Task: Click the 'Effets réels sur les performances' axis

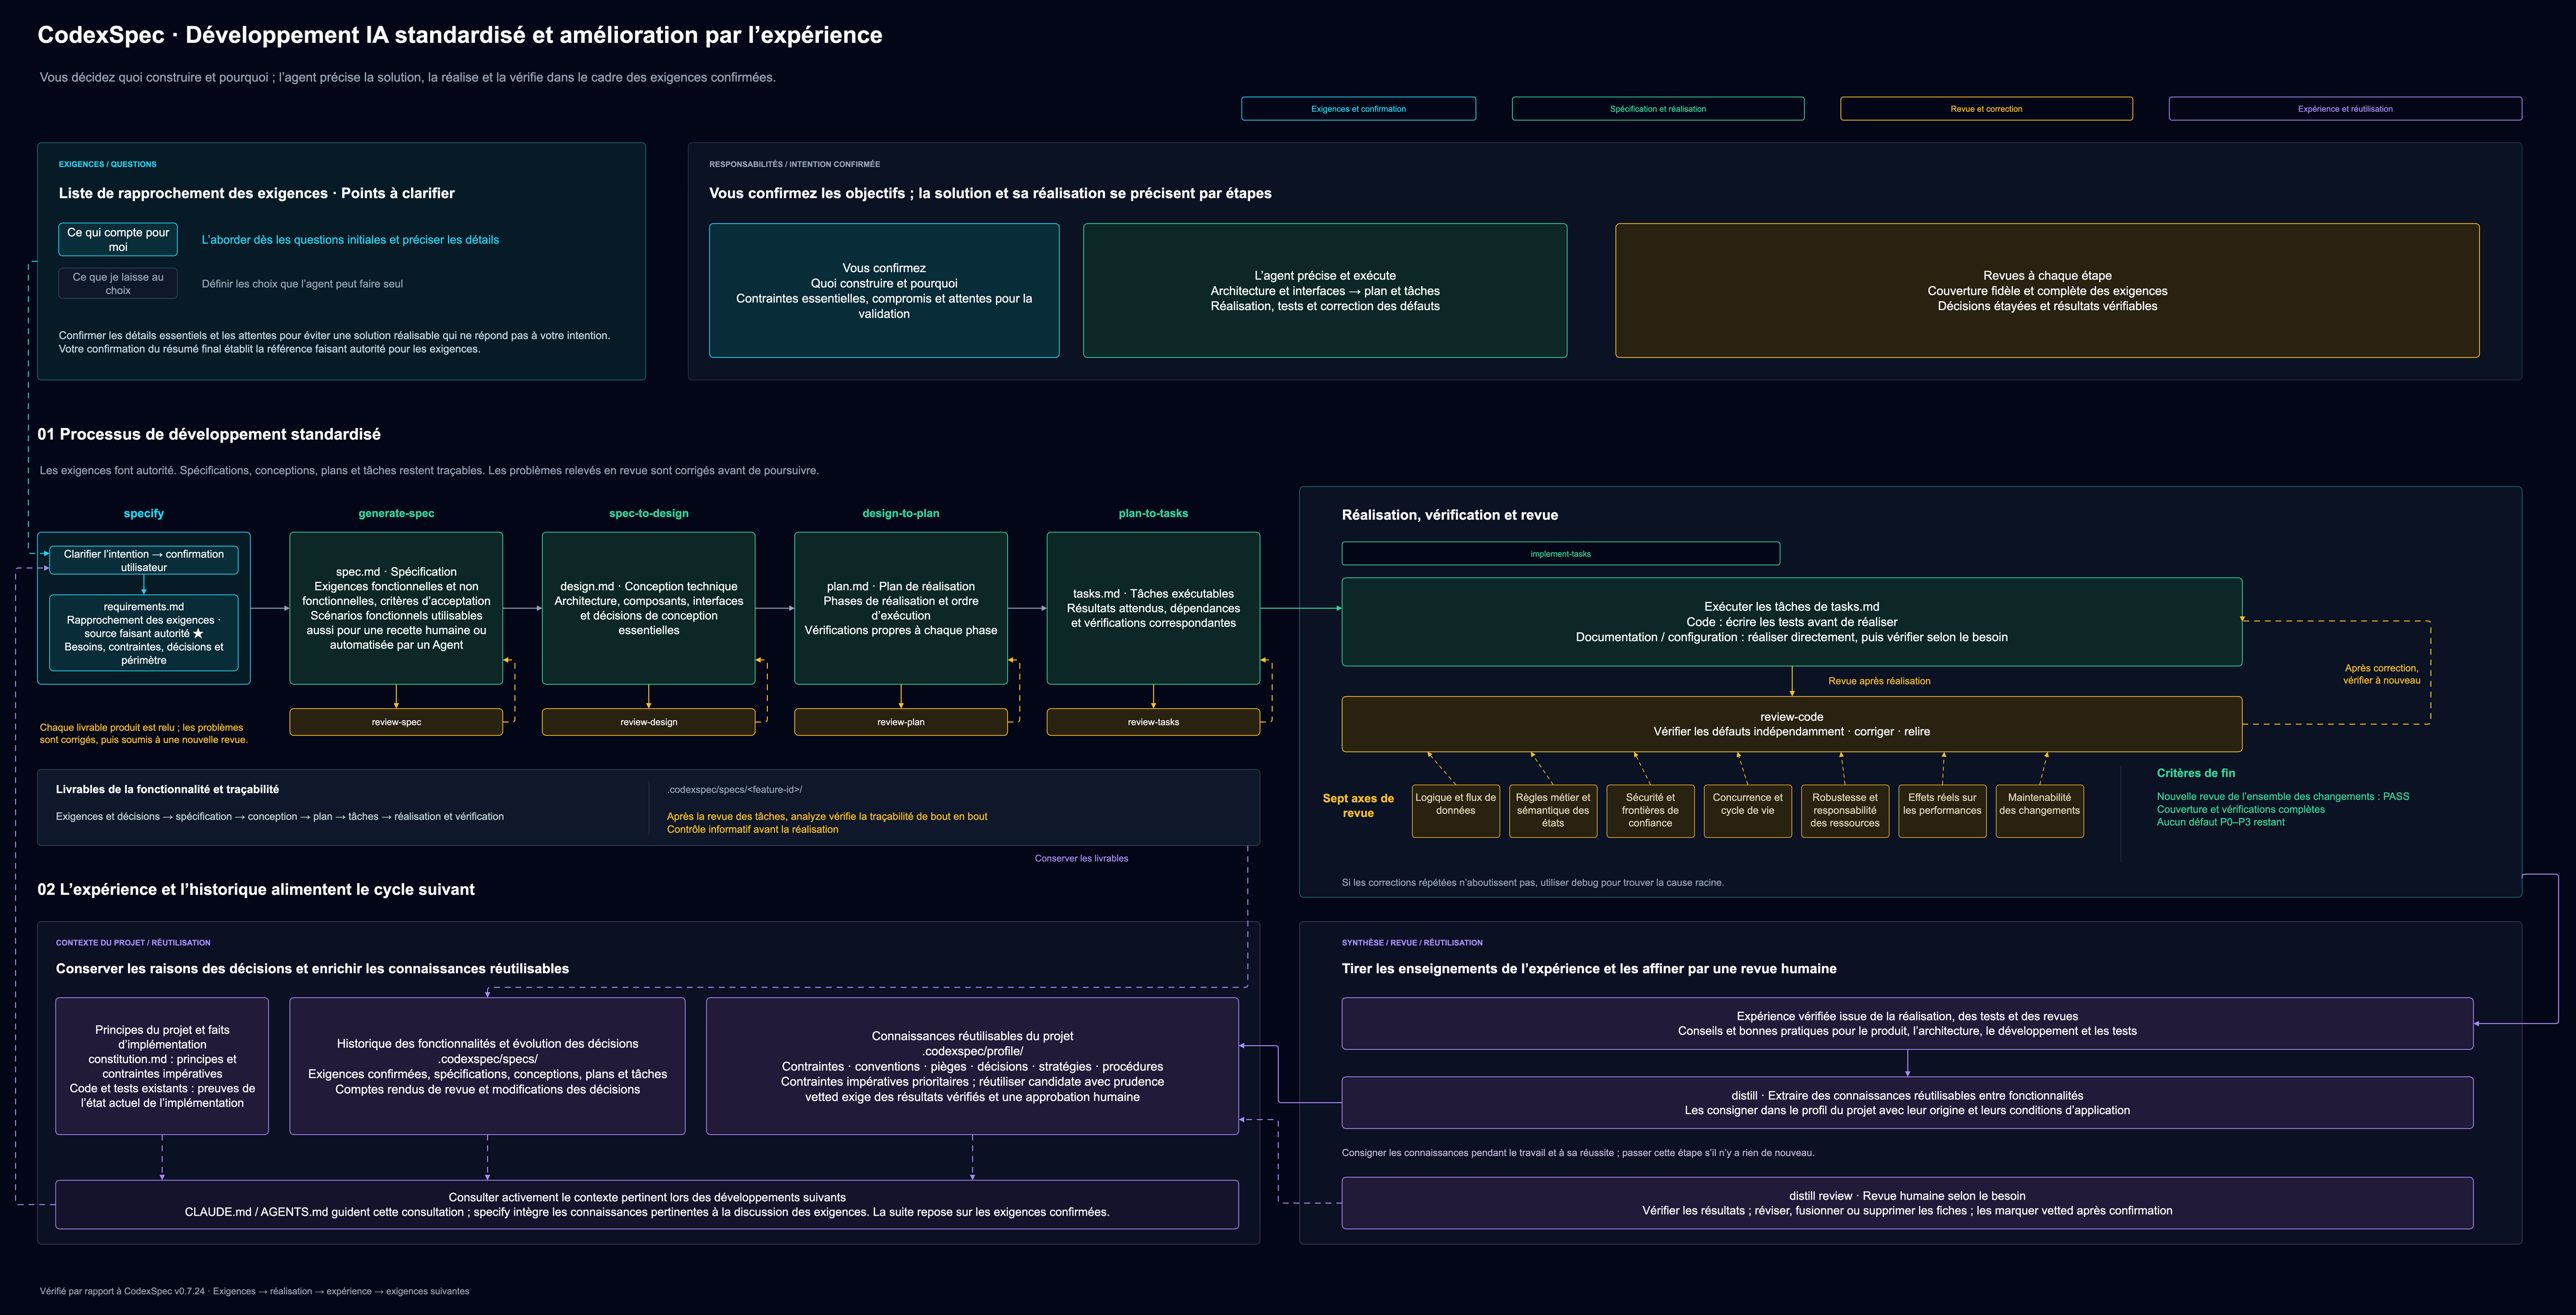Action: (1942, 811)
